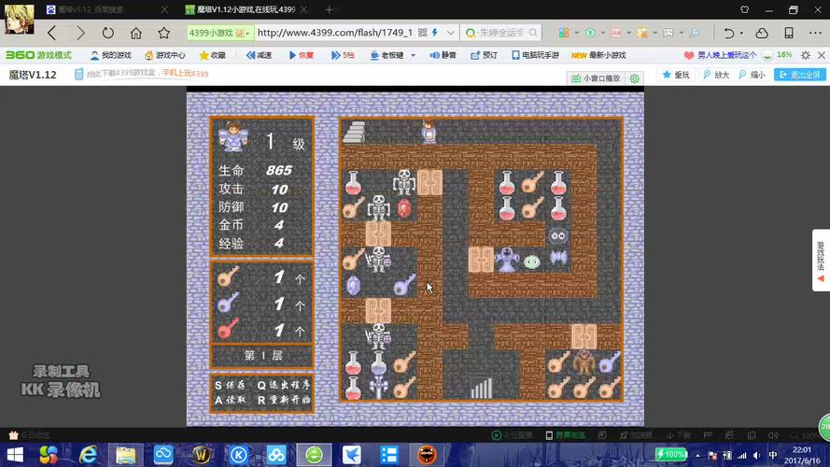Open a new tab with plus button
Viewport: 830px width, 467px height.
(x=330, y=9)
